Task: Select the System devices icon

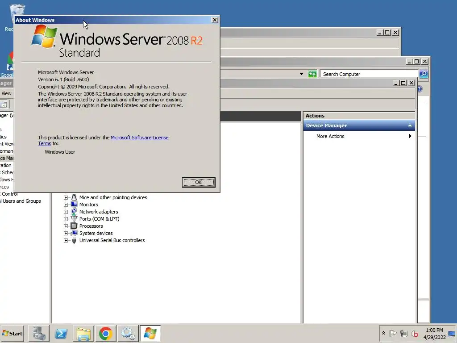Action: pos(74,233)
